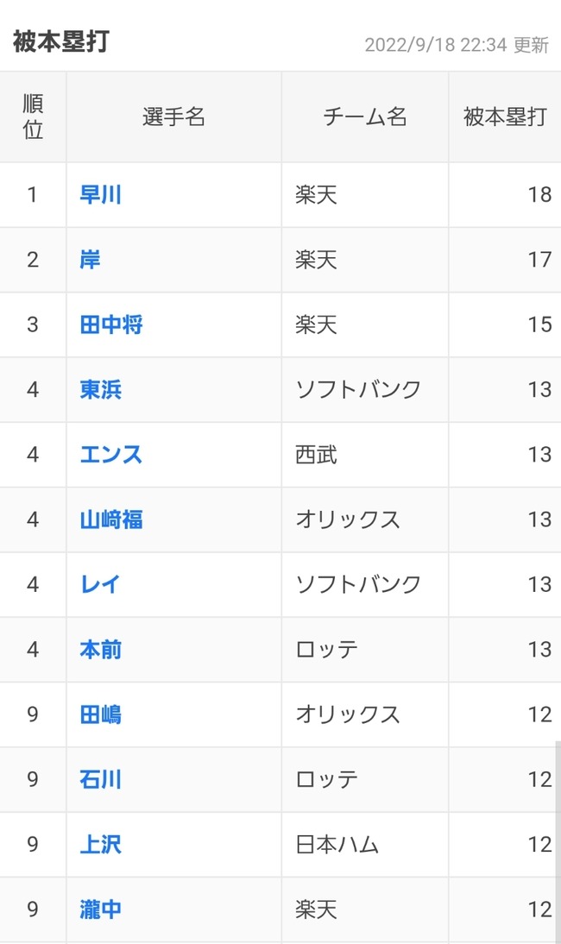561x944 pixels.
Task: Click the page scrollbar on right edge
Action: pyautogui.click(x=558, y=828)
